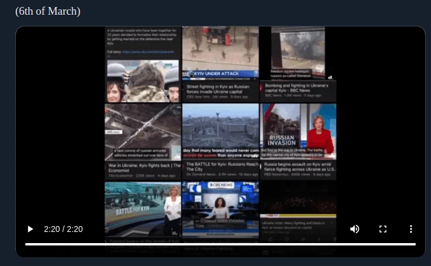Click the dark night-lights Kyiv thumbnail
This screenshot has width=431, height=266.
(298, 200)
